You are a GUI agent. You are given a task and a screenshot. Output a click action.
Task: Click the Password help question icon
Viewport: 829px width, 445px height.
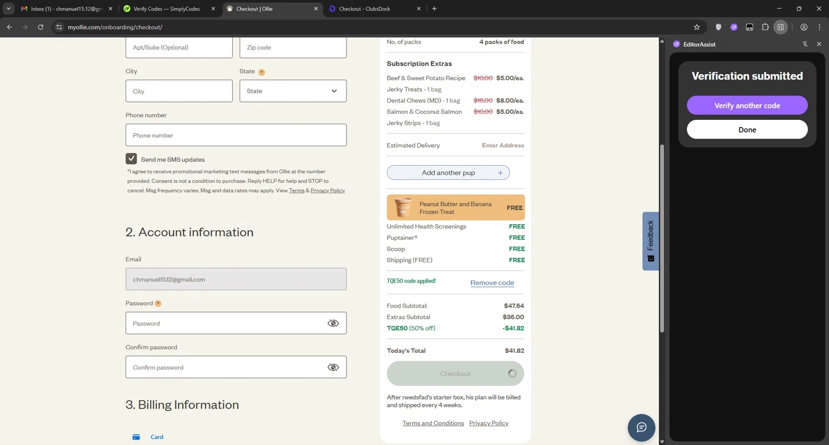[158, 304]
